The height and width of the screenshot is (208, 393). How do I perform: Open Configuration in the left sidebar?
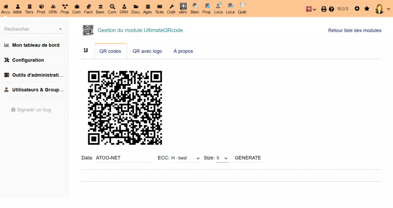click(x=28, y=60)
